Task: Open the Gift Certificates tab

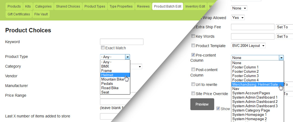Action: coord(19,14)
